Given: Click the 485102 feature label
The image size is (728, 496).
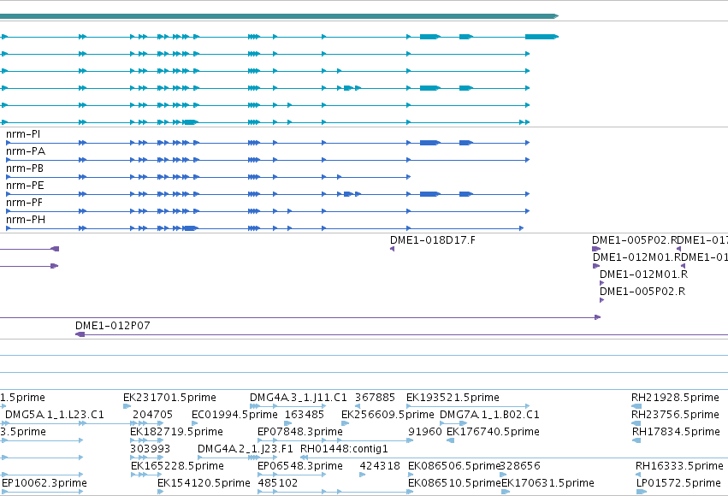Looking at the screenshot, I should [x=278, y=483].
